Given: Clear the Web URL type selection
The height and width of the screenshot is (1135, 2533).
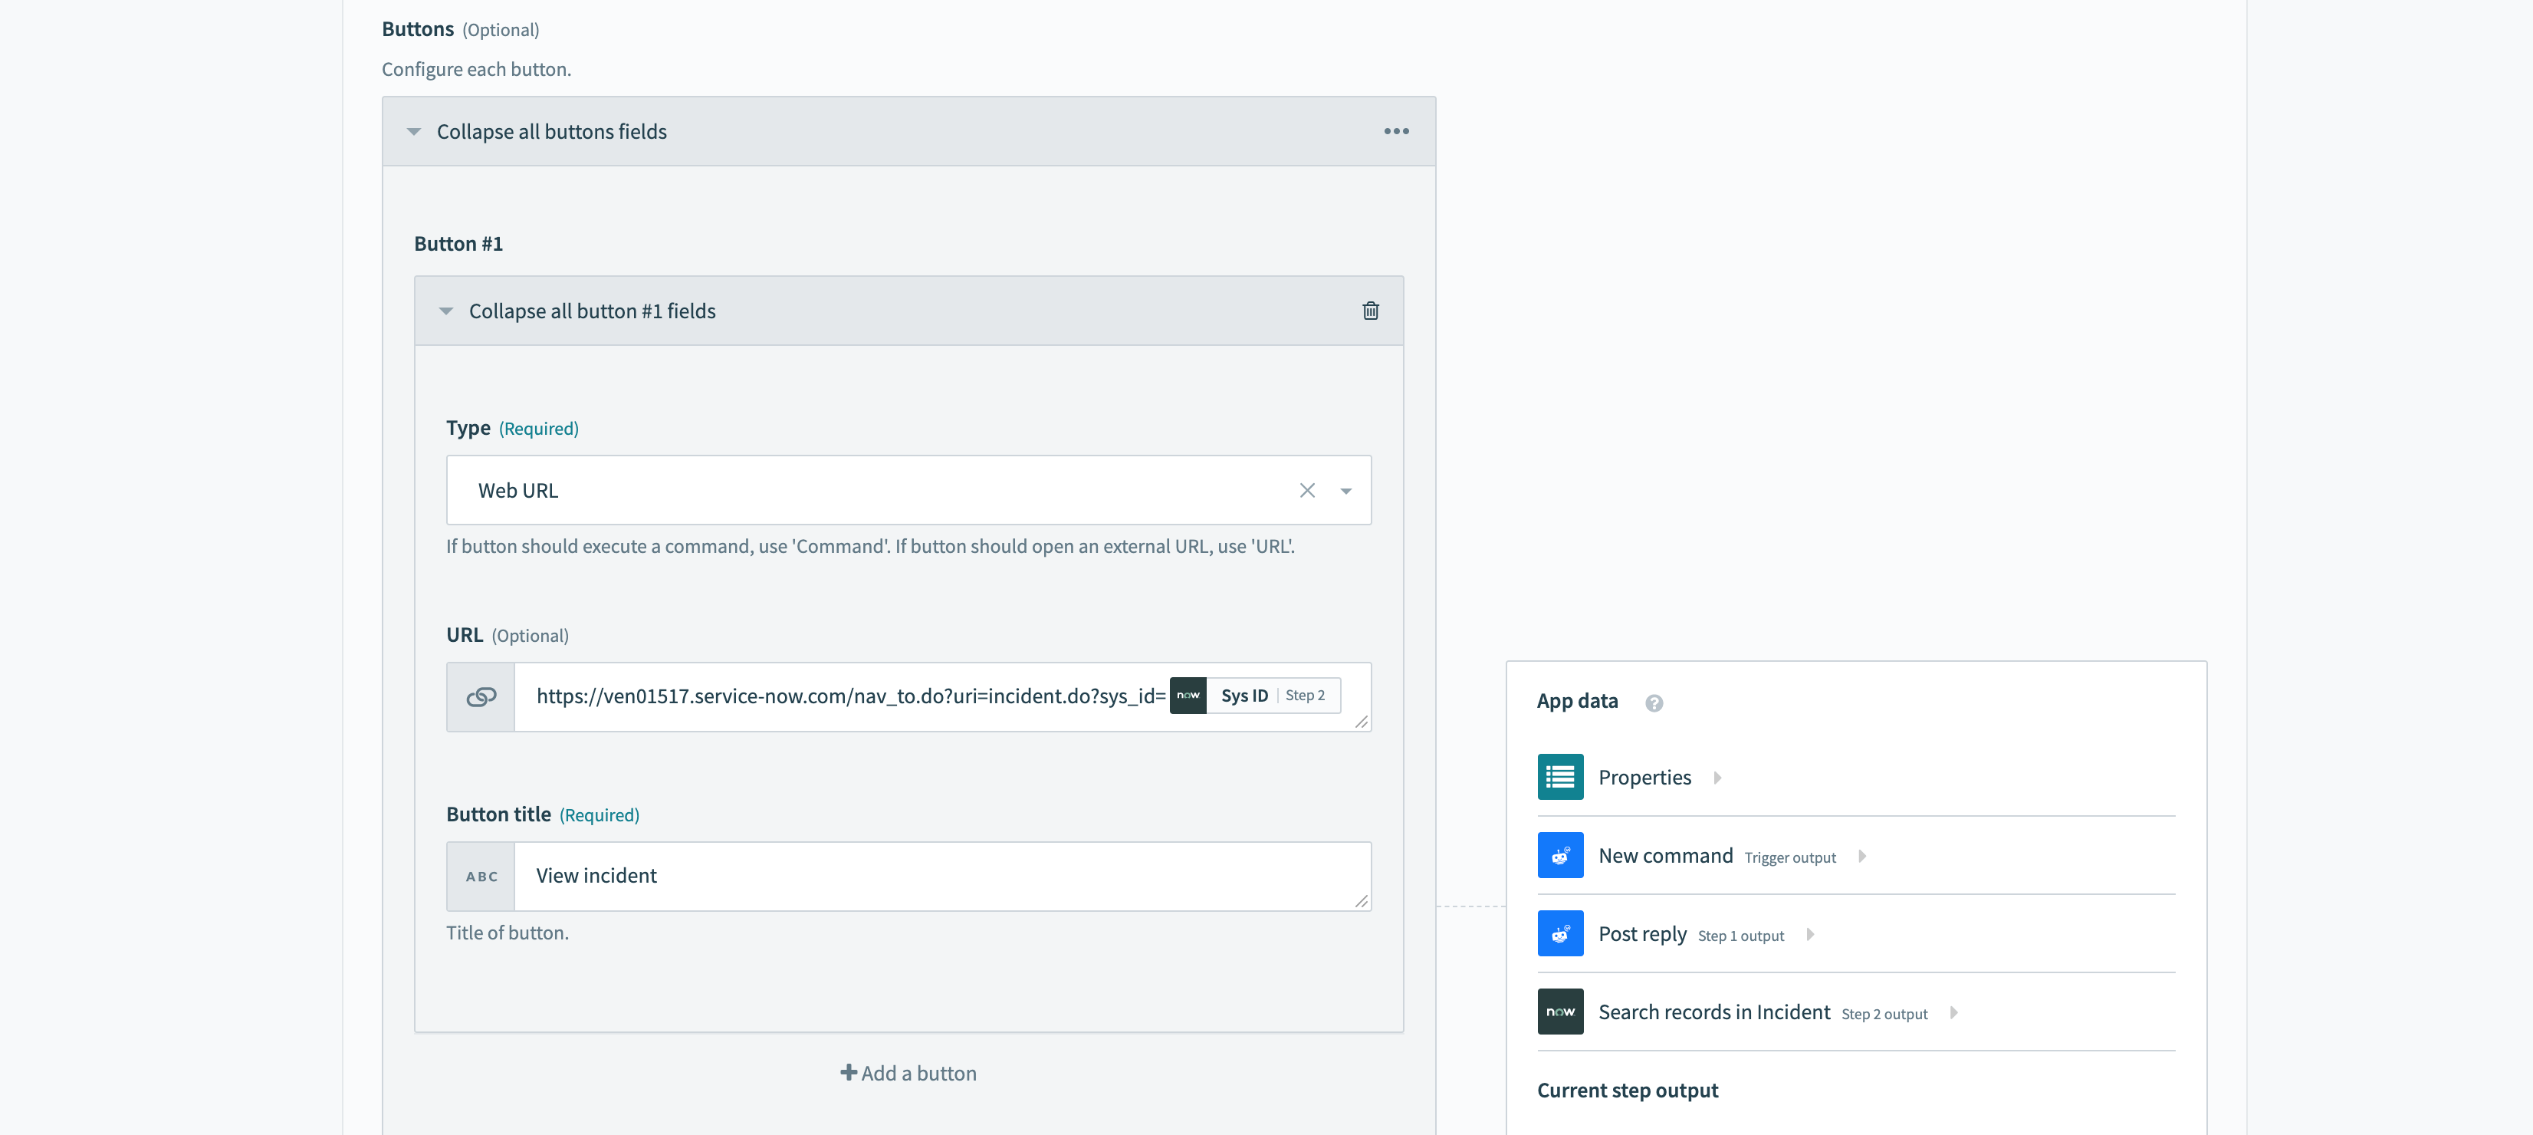Looking at the screenshot, I should tap(1307, 490).
